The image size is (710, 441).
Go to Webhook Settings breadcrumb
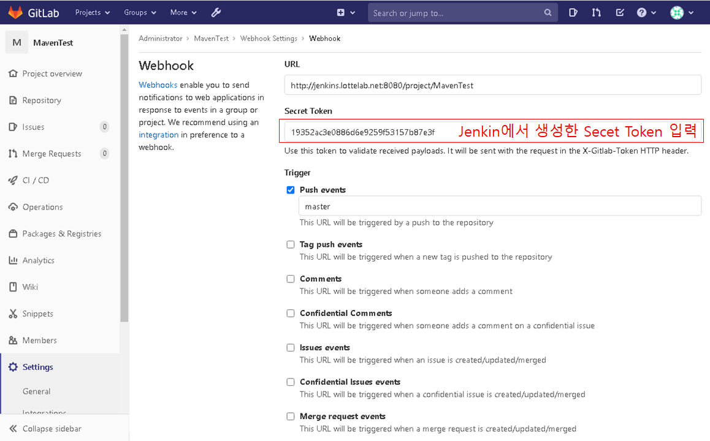tap(269, 39)
